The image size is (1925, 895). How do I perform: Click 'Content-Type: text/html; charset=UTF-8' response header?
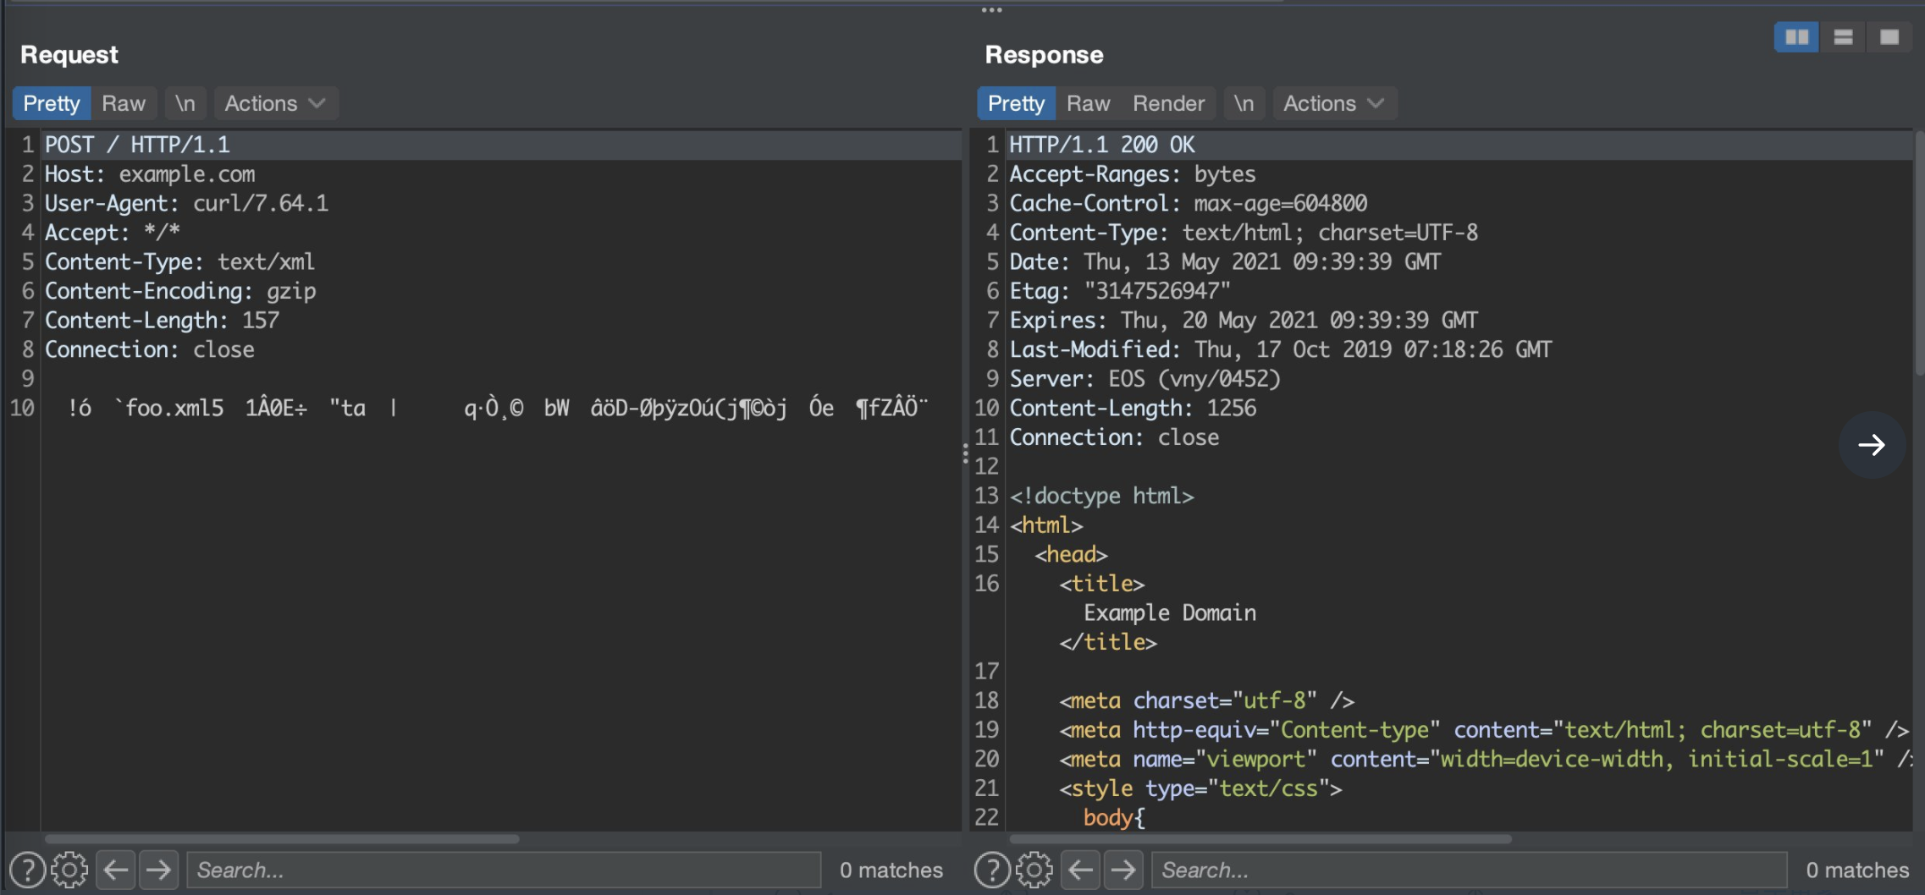coord(1244,233)
